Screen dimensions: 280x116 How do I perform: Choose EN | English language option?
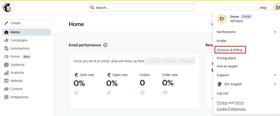[247, 84]
